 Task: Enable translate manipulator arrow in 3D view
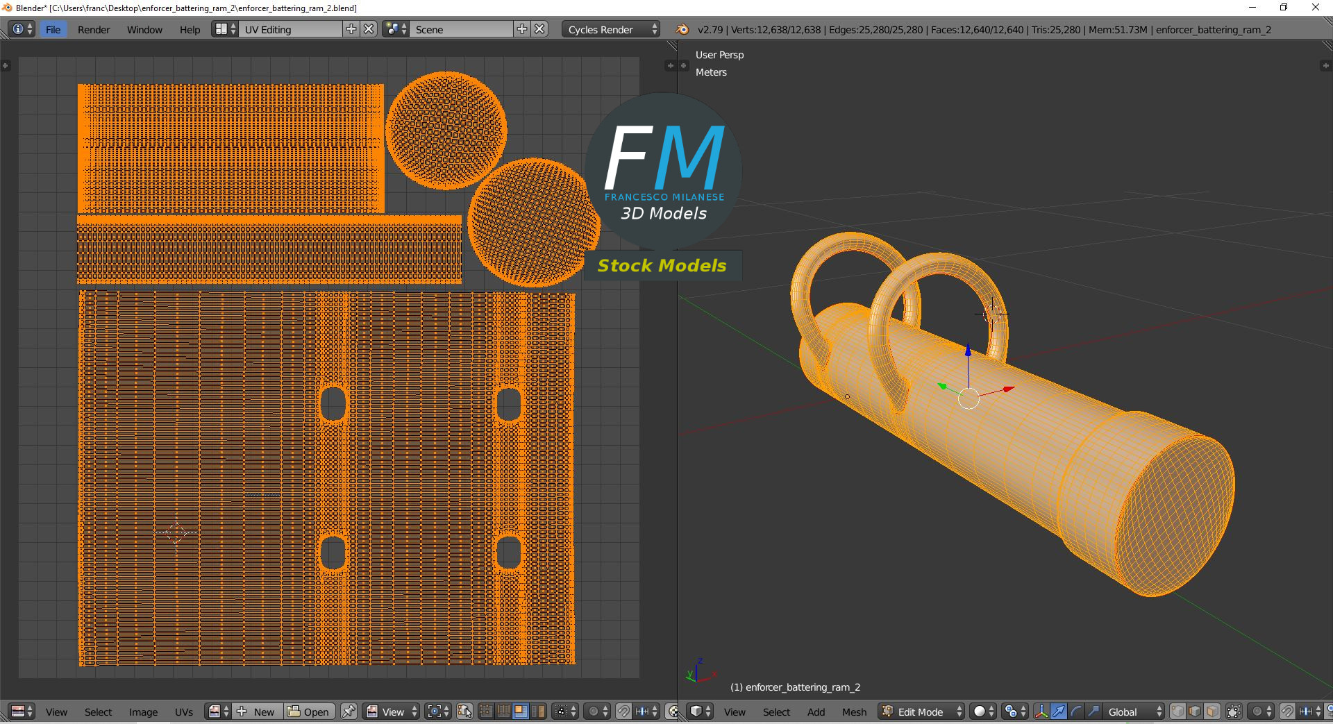coord(1059,712)
